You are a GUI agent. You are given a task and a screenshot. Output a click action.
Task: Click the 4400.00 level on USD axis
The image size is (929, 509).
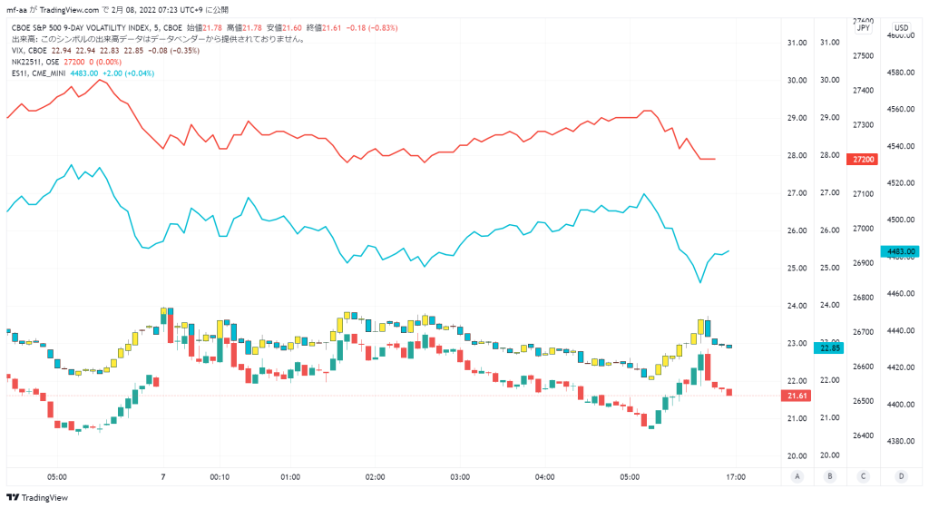click(901, 405)
